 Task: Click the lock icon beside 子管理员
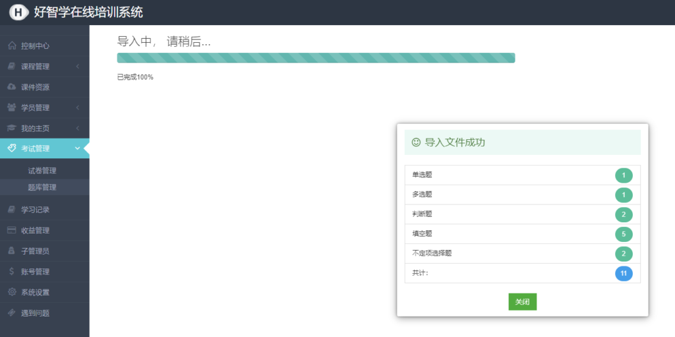12,251
